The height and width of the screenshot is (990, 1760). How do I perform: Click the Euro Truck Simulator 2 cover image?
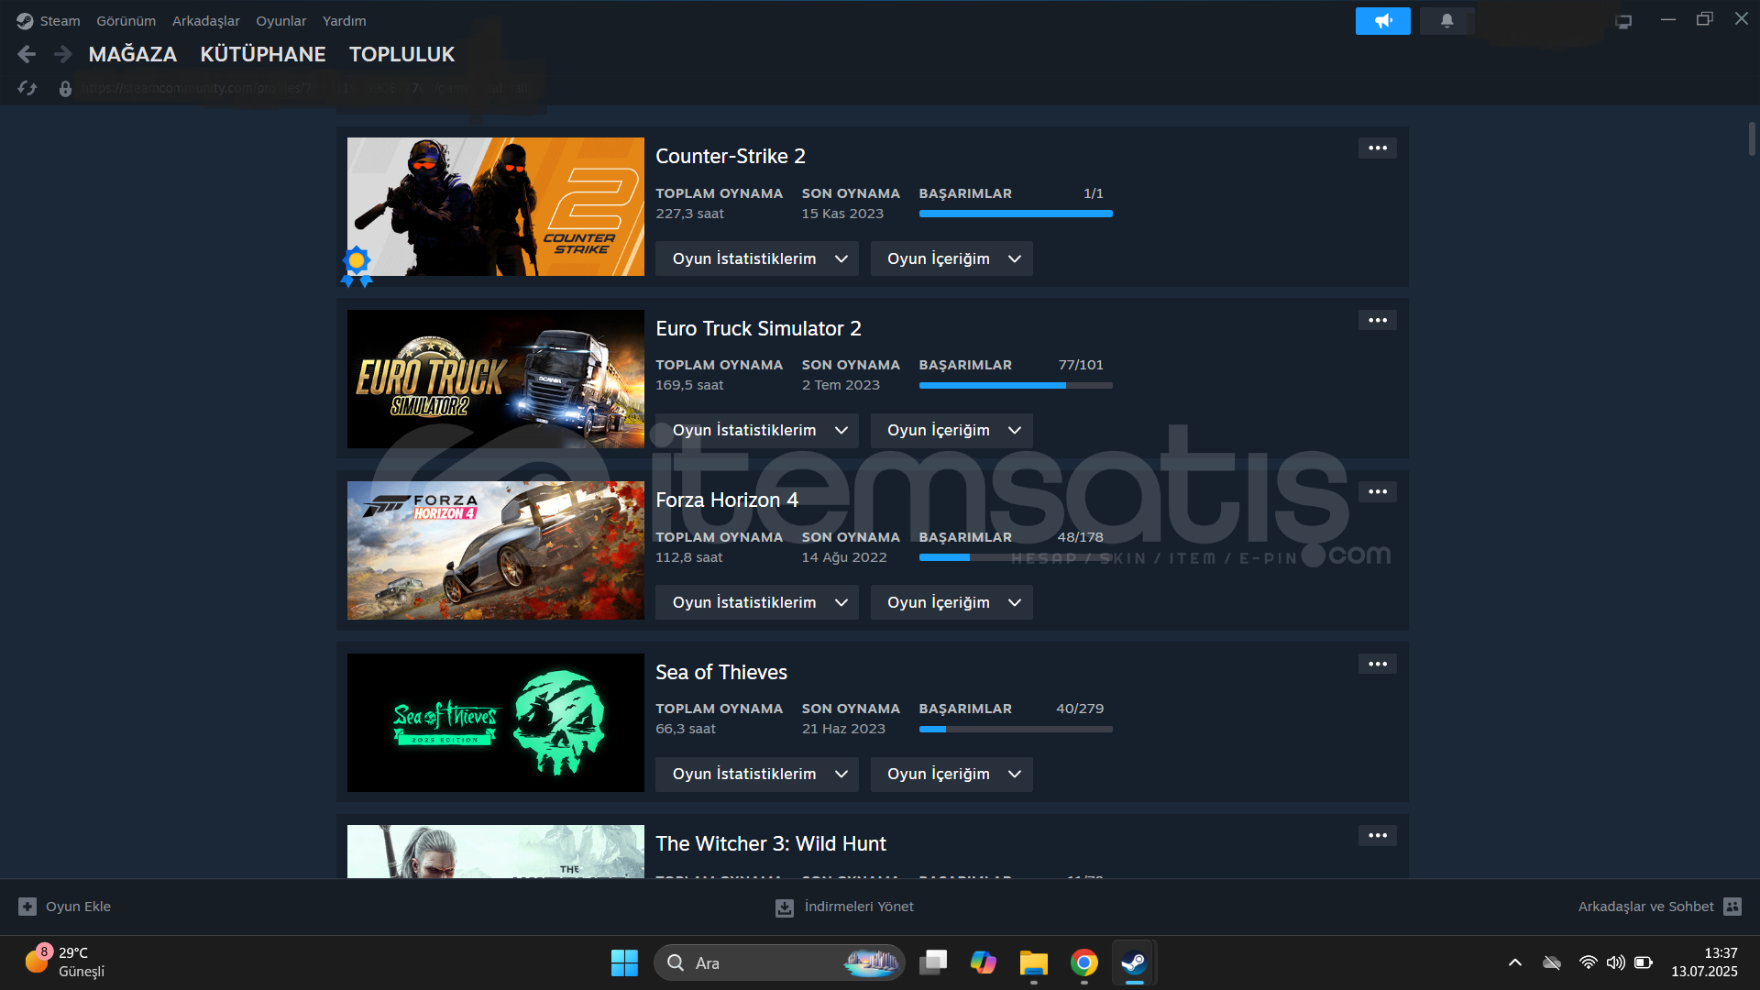[x=496, y=379]
